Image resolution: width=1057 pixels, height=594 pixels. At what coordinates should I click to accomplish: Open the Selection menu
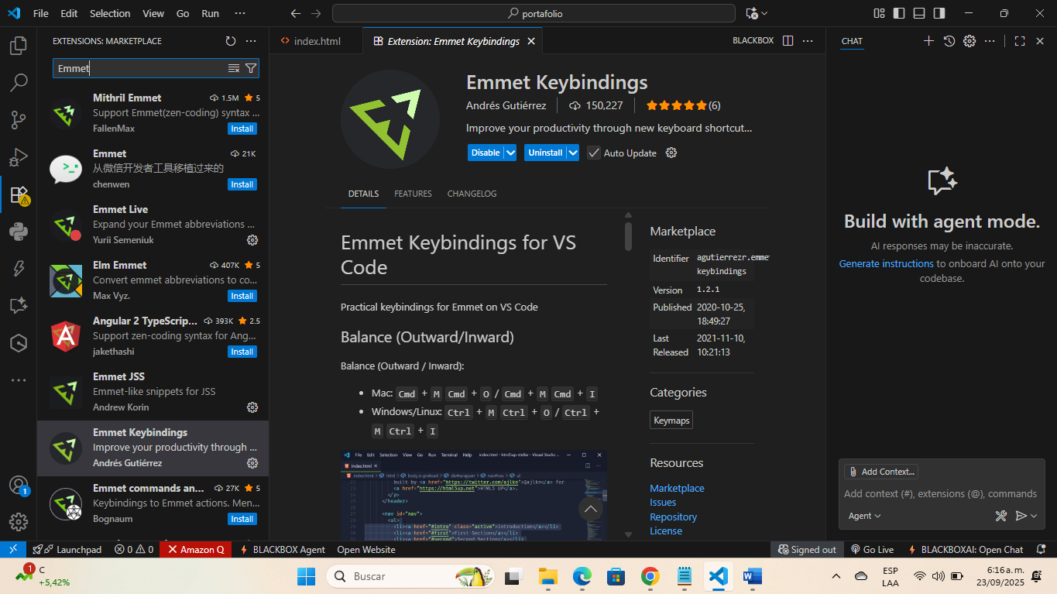[110, 13]
